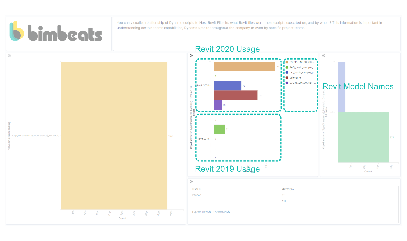Click the table panel vertical scrollbar
This screenshot has height=241, width=407.
pos(399,204)
